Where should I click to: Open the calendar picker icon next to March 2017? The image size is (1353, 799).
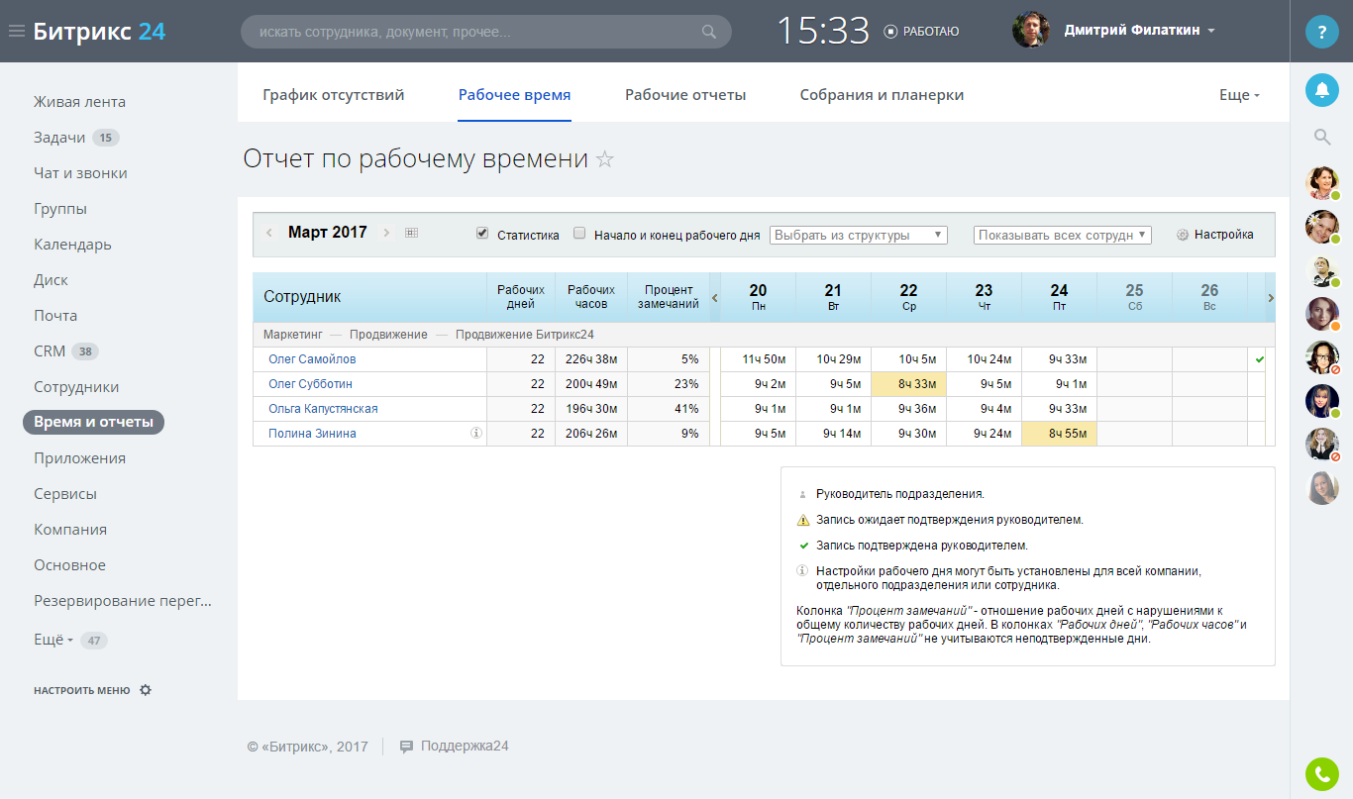412,233
